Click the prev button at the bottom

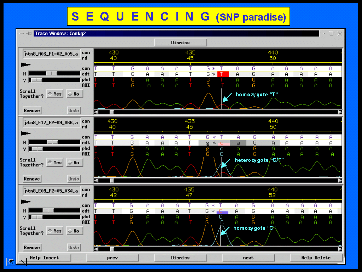[112, 258]
